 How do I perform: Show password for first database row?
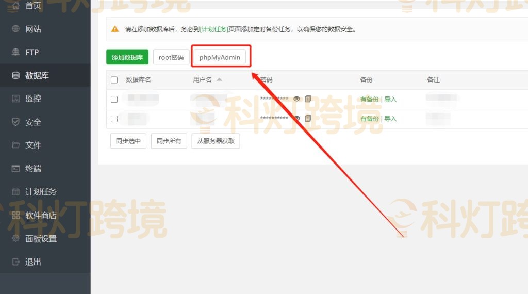[x=296, y=99]
